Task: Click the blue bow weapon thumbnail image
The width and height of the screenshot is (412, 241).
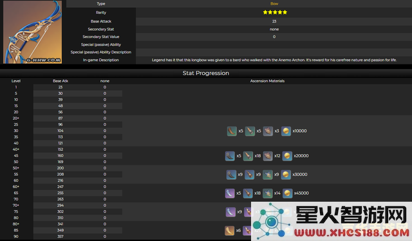Action: click(33, 32)
